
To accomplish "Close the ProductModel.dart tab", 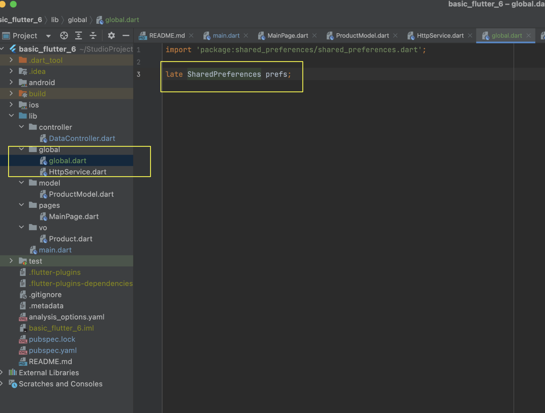I will click(395, 36).
